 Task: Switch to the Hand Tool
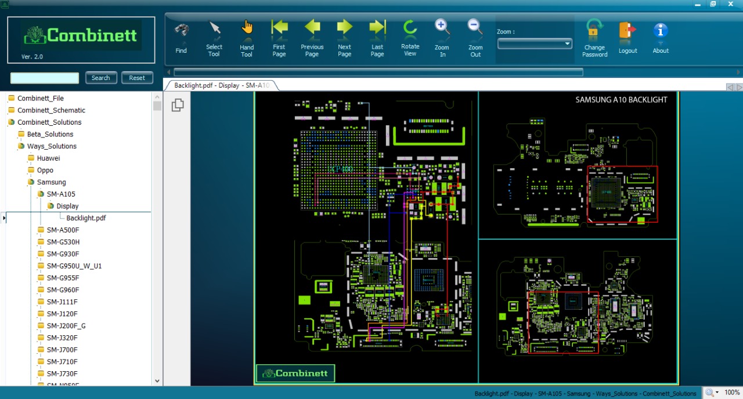(247, 39)
